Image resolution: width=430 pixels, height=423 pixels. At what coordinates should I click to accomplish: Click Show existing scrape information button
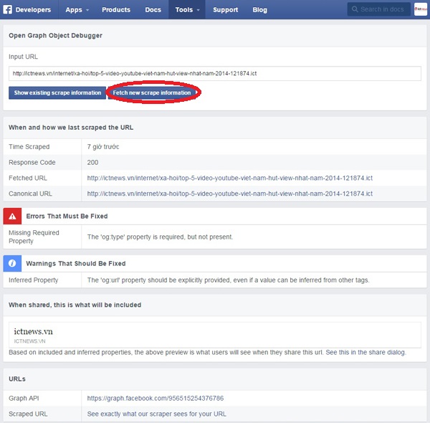point(57,92)
